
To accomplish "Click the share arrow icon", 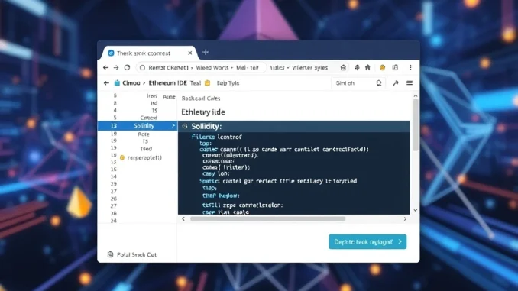I will point(396,83).
